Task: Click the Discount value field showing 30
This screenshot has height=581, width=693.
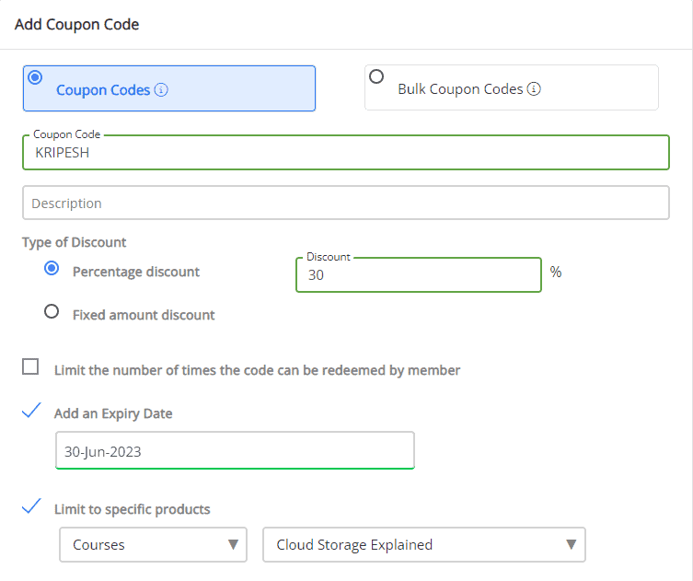Action: click(x=418, y=274)
